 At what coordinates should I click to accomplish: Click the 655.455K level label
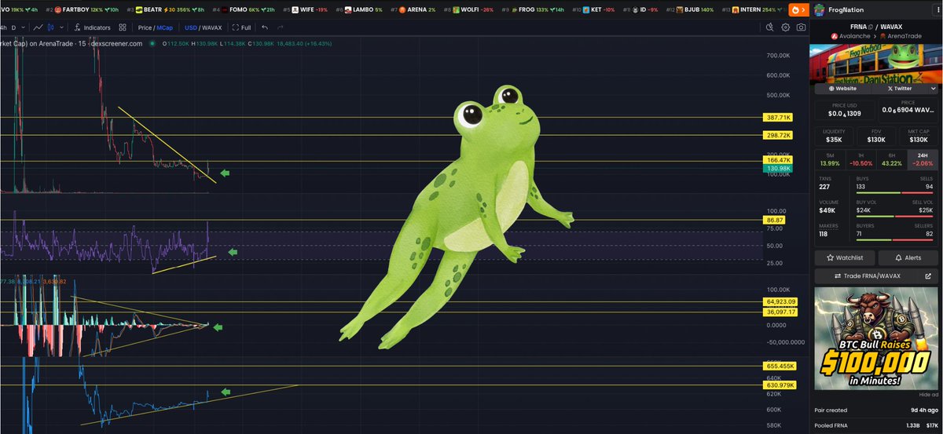(781, 366)
